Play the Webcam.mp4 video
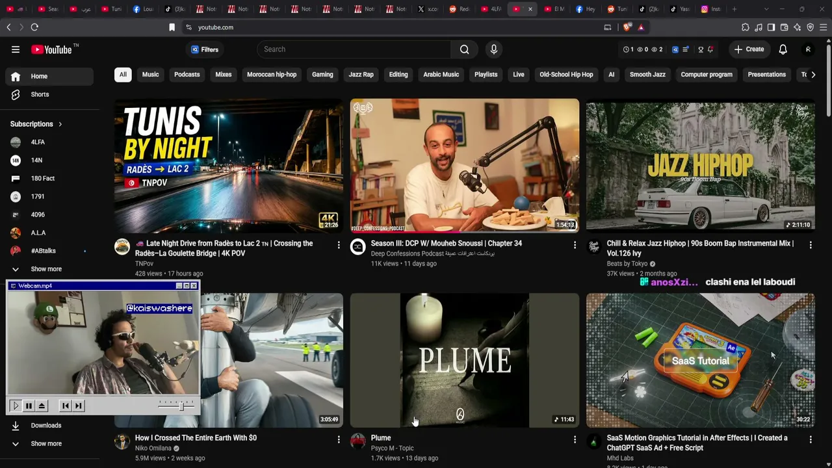This screenshot has height=468, width=832. tap(16, 406)
